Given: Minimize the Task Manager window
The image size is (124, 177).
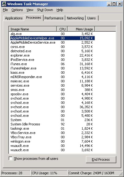Looking at the screenshot, I should pyautogui.click(x=109, y=4).
